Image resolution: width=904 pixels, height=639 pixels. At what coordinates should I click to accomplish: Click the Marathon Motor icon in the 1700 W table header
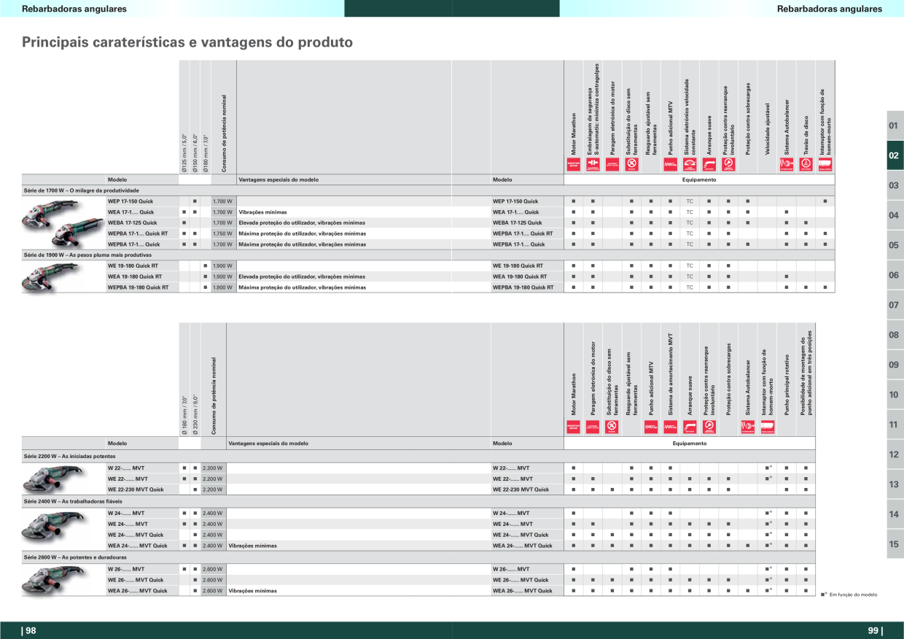(573, 164)
